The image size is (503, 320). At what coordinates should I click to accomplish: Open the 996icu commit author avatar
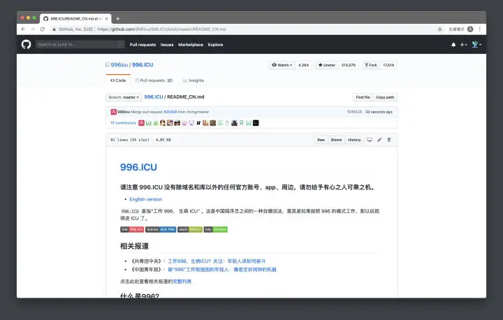114,112
